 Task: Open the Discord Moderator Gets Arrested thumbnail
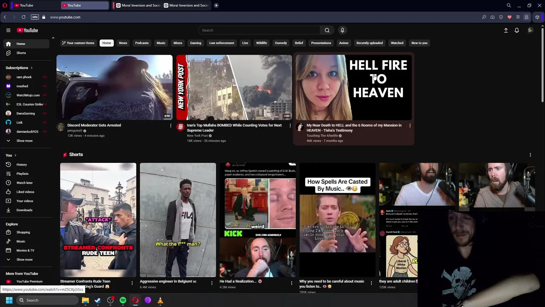115,87
